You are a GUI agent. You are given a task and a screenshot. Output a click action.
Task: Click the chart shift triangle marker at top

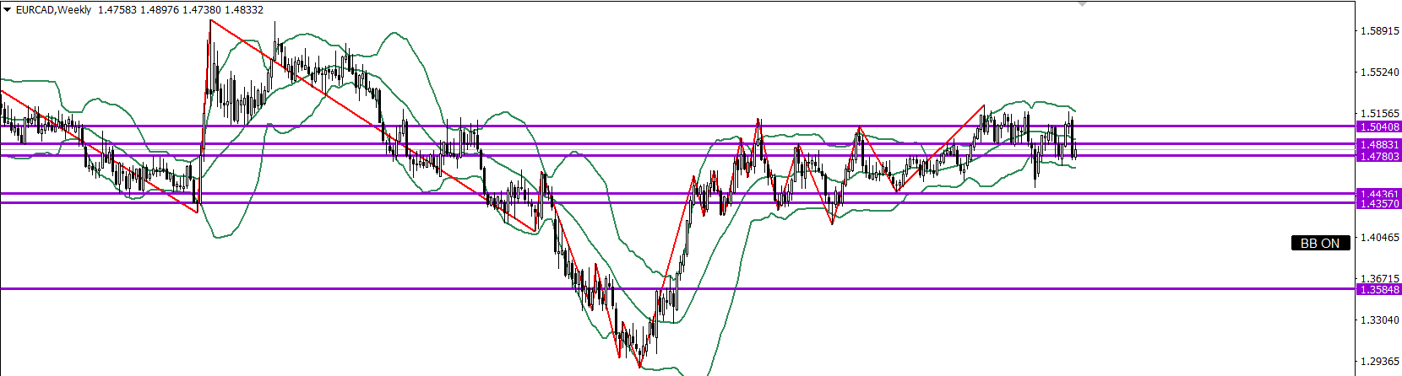click(x=1082, y=4)
